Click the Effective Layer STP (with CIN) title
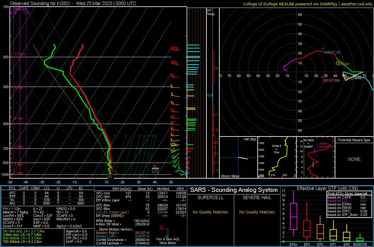This screenshot has height=247, width=374. coord(327,188)
